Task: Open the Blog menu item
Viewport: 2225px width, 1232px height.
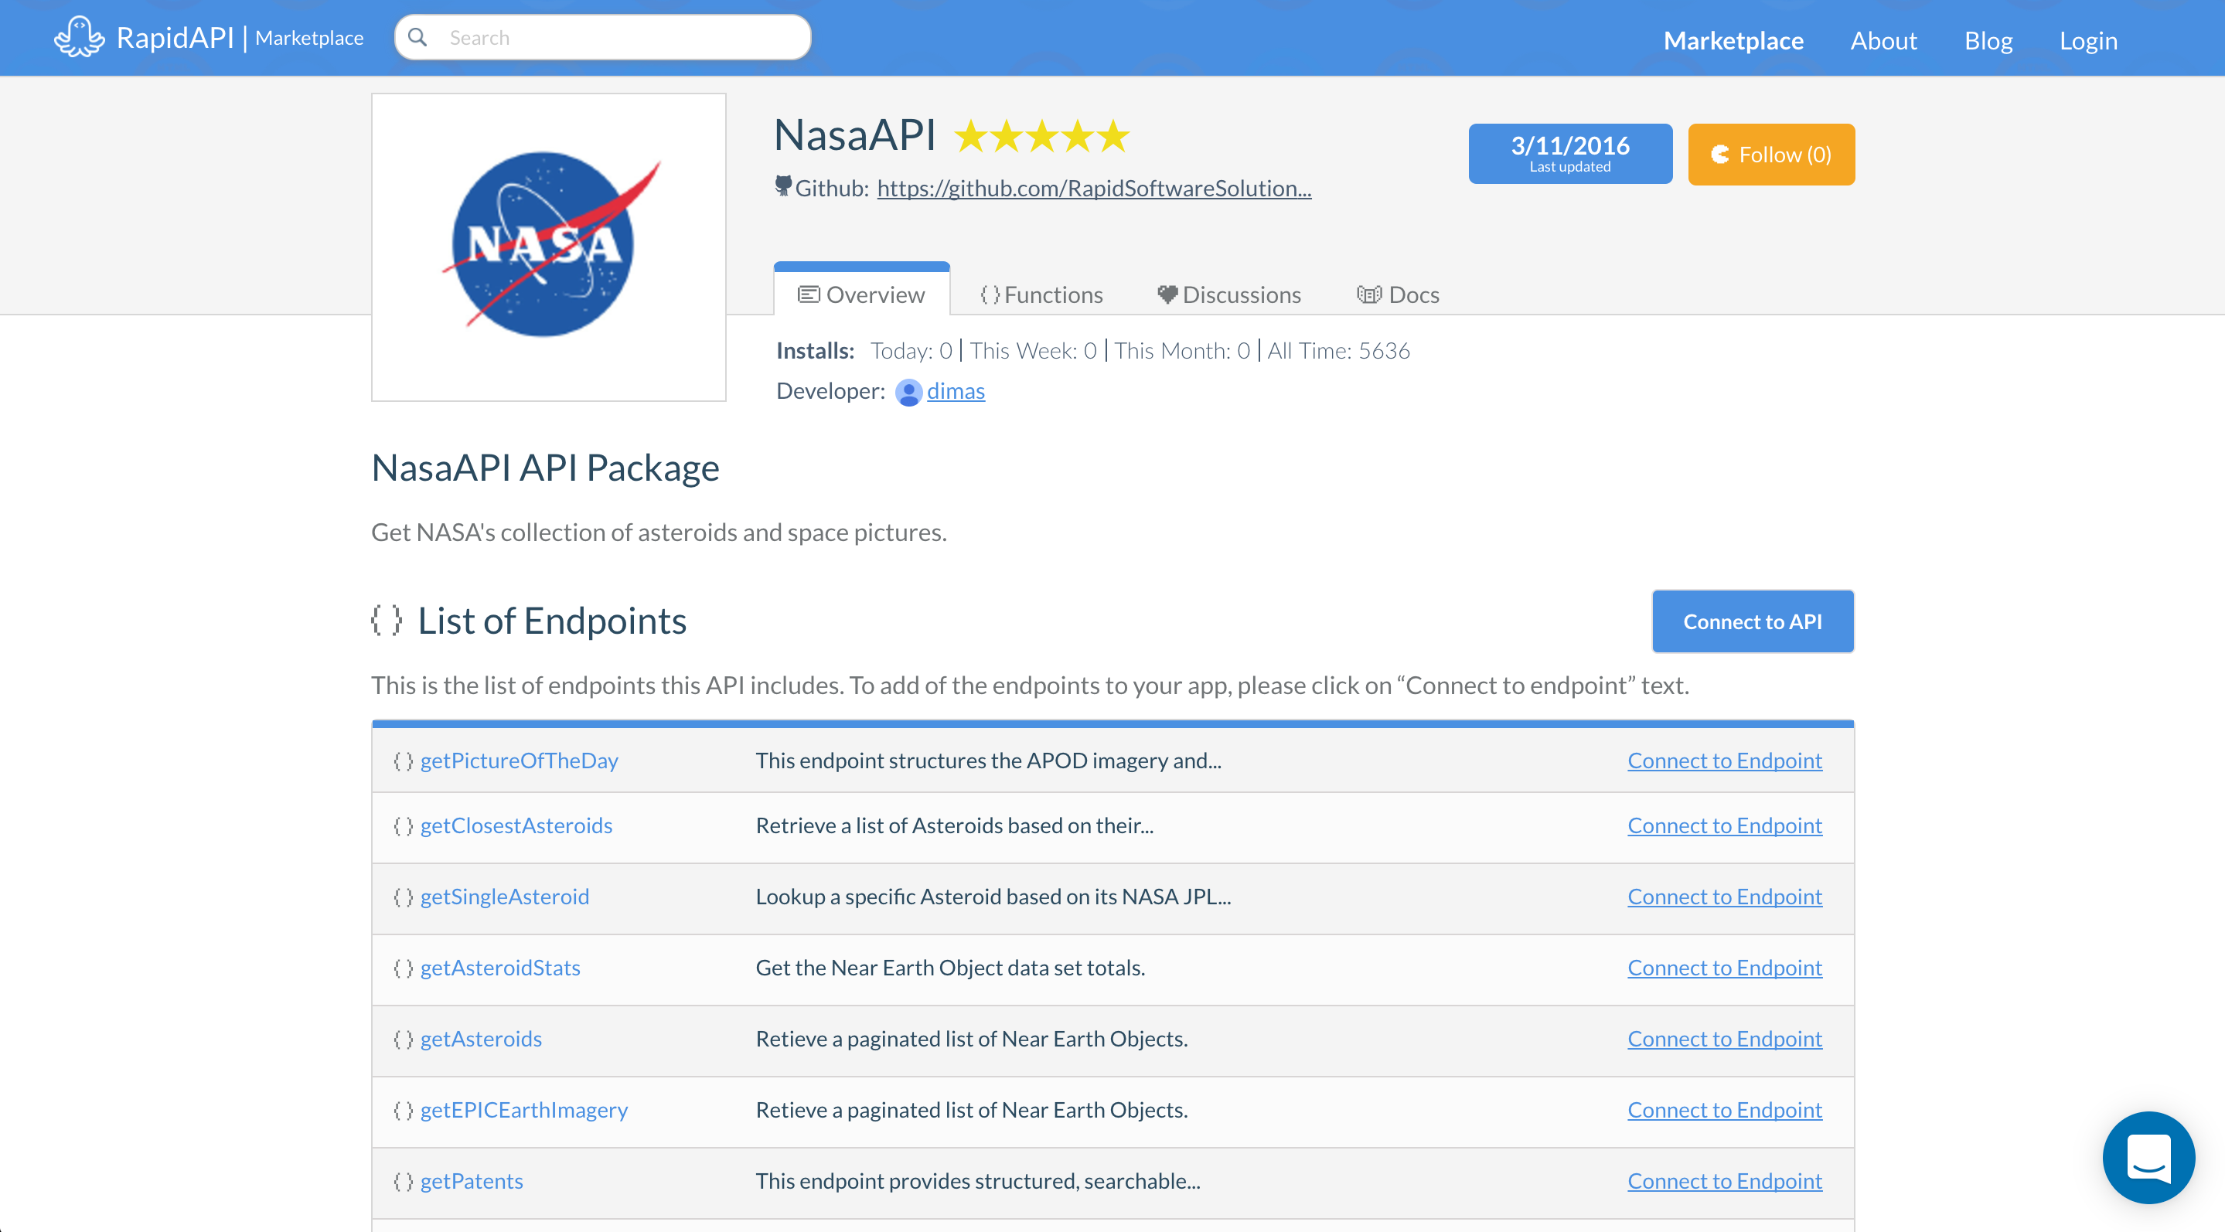Action: pyautogui.click(x=1988, y=41)
